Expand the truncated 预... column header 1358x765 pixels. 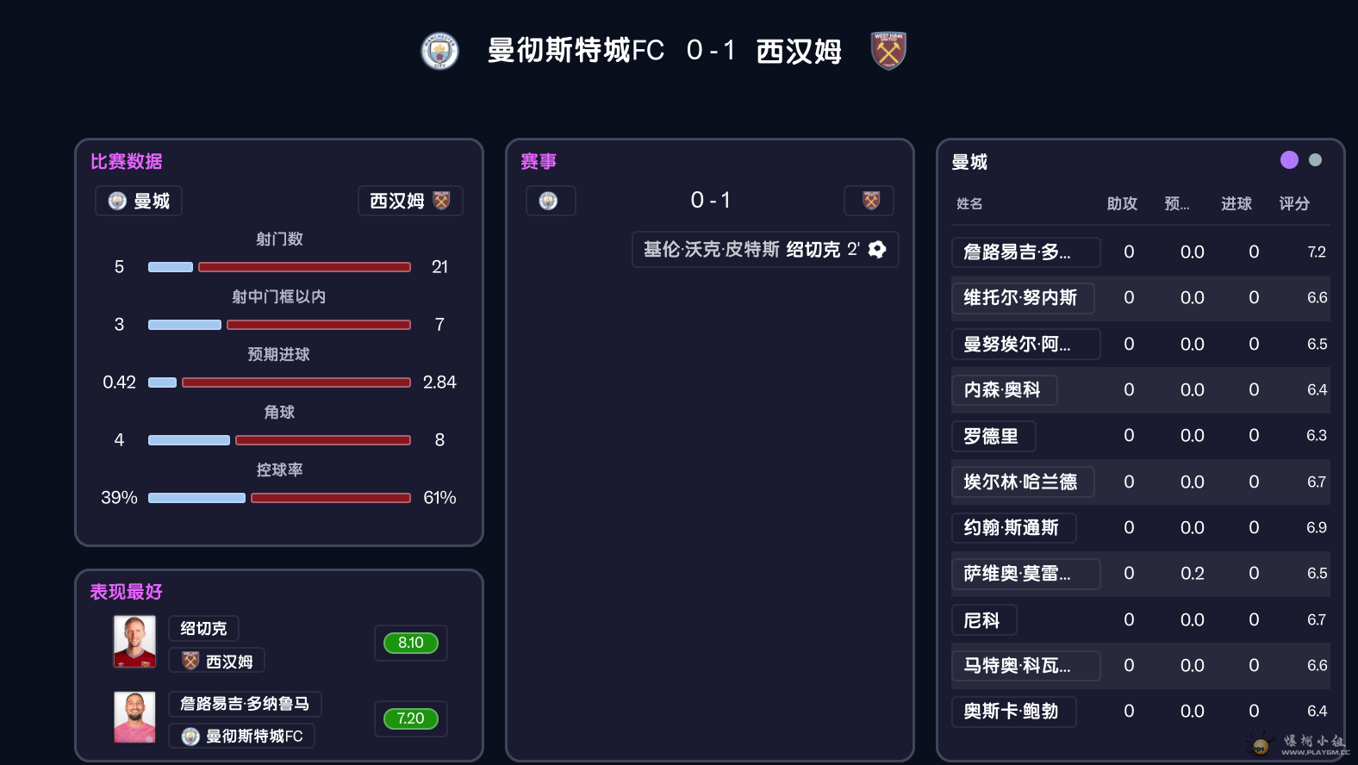coord(1177,203)
